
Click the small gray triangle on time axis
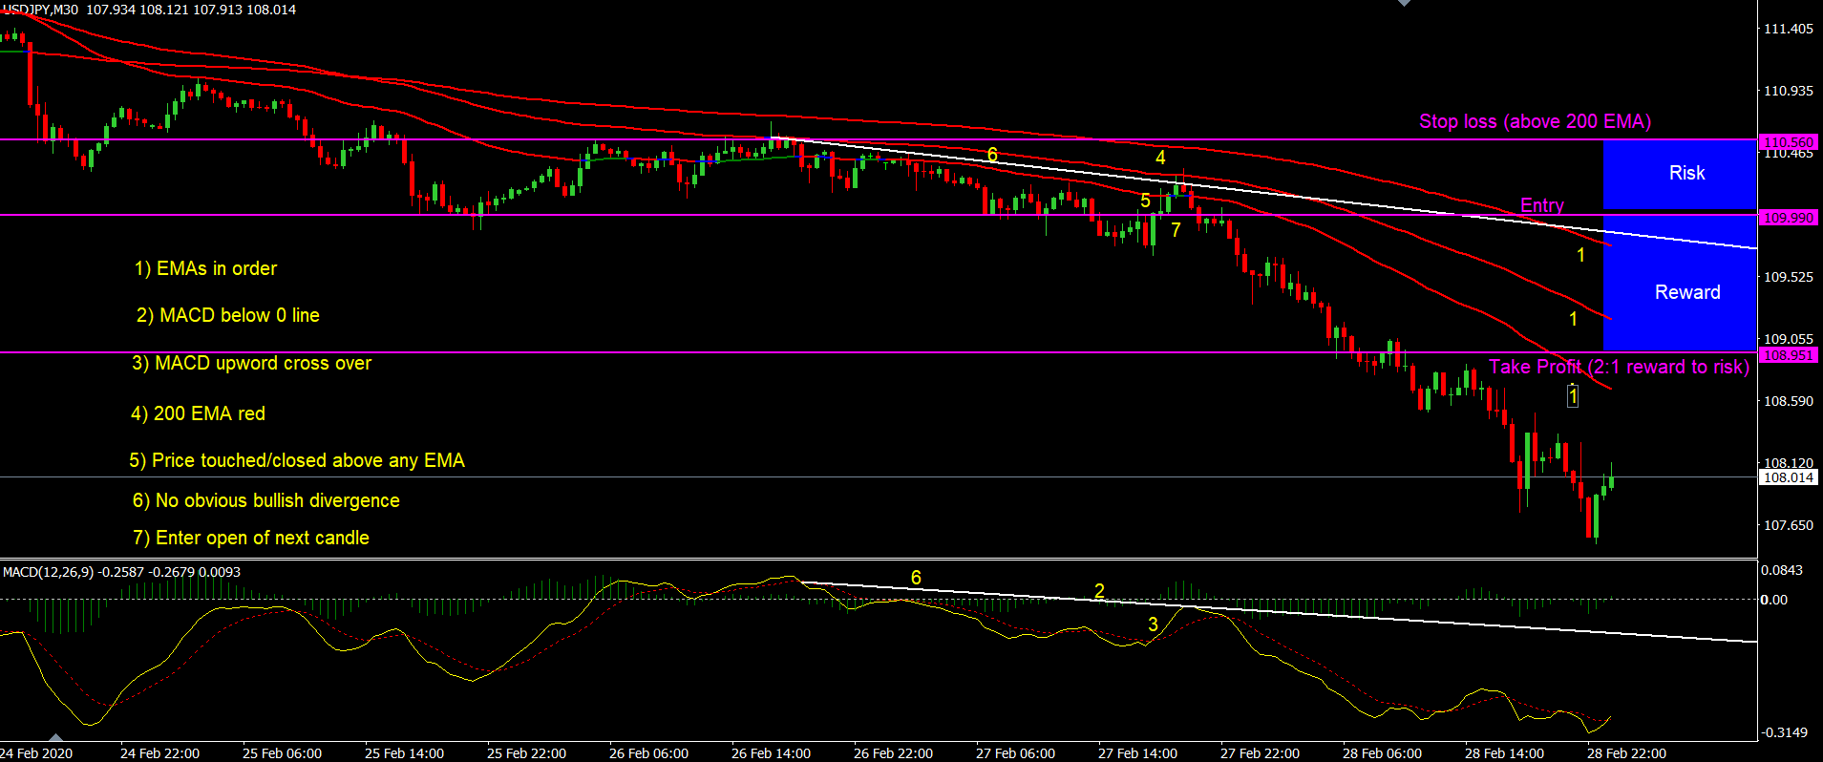click(55, 737)
